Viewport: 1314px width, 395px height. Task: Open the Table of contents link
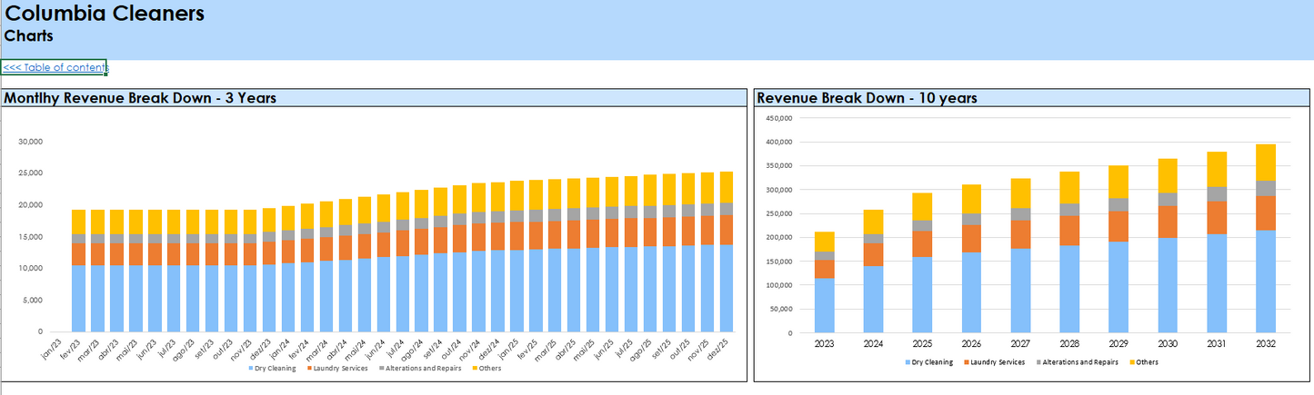pyautogui.click(x=55, y=67)
